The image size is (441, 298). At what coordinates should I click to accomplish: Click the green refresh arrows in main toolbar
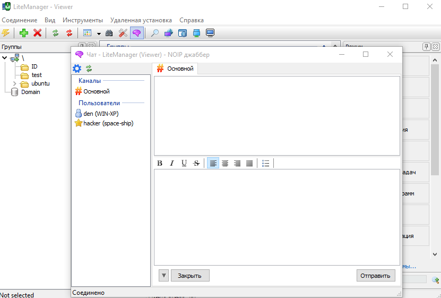55,33
